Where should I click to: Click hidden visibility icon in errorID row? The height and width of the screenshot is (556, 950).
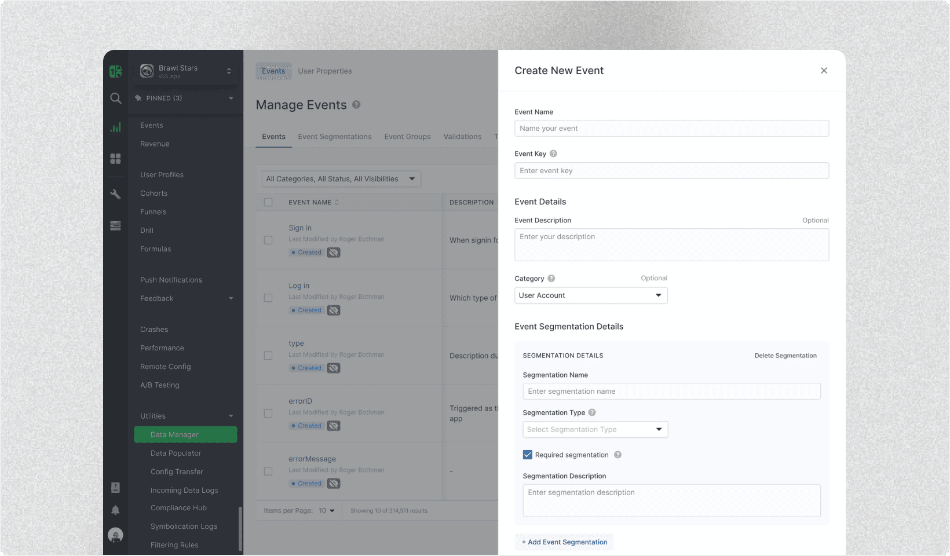coord(334,426)
